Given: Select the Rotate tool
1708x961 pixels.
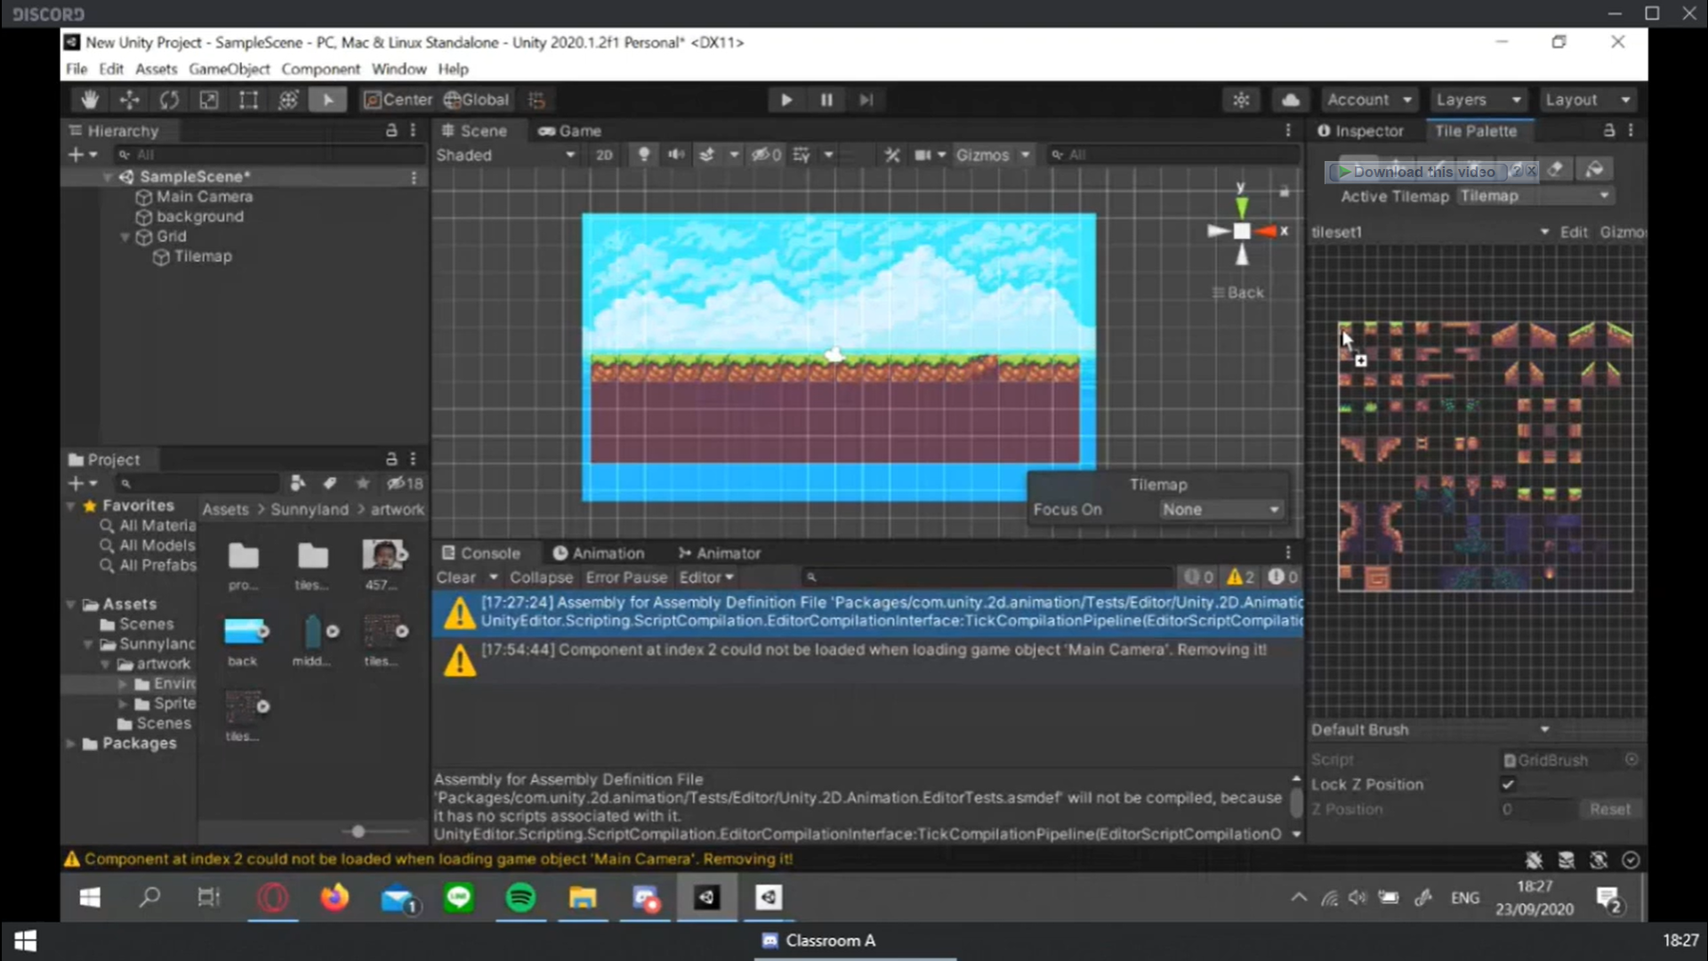Looking at the screenshot, I should (169, 100).
